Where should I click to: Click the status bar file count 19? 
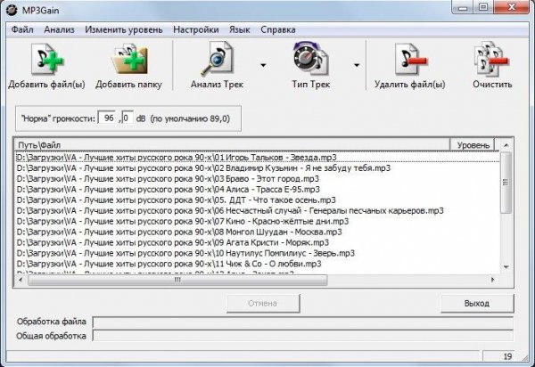click(507, 356)
